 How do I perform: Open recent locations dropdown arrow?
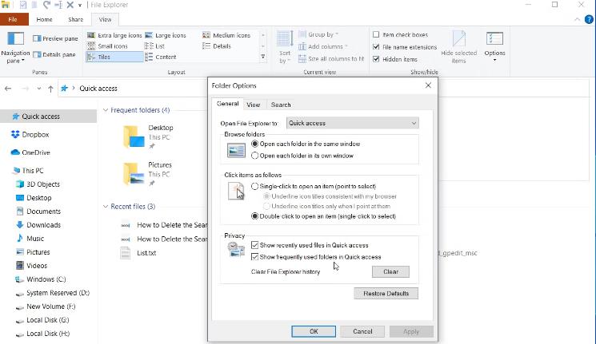click(x=38, y=89)
